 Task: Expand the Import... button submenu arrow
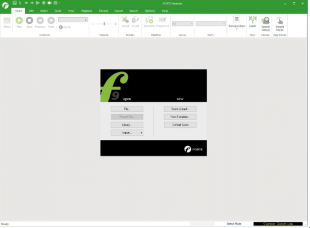pos(141,133)
